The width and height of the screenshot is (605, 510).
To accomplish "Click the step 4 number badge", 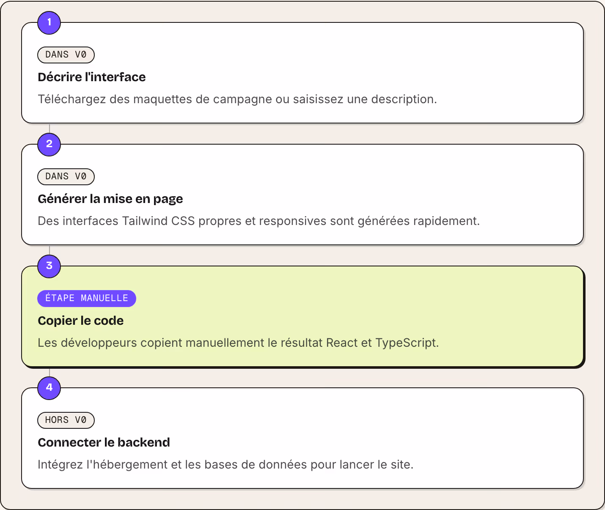I will pyautogui.click(x=49, y=388).
